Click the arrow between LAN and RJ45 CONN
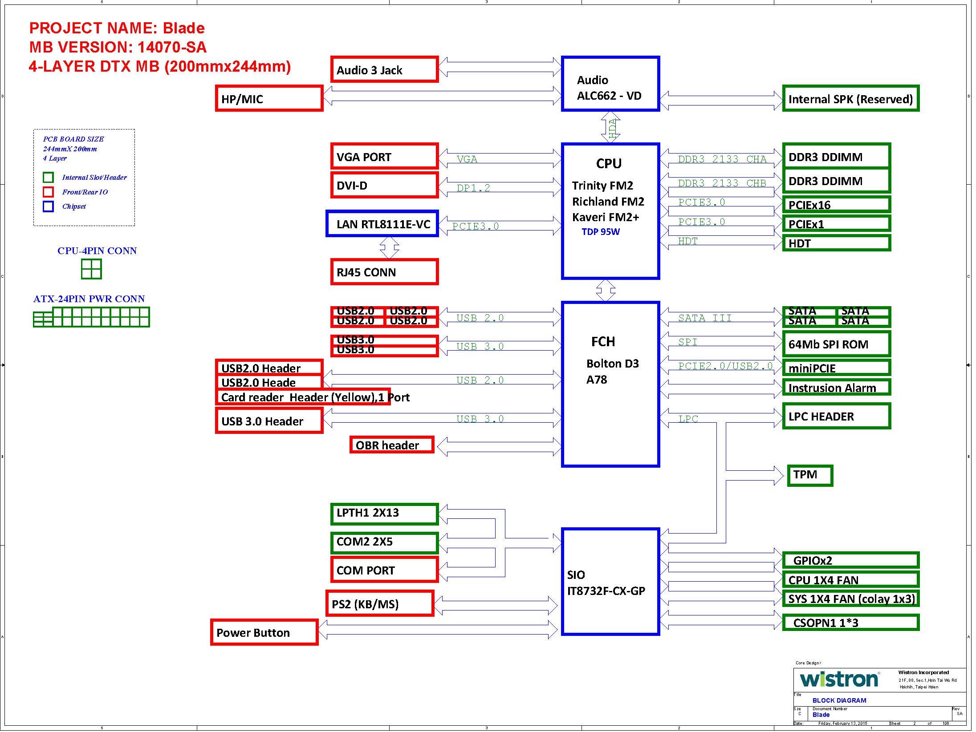The height and width of the screenshot is (732, 976). [390, 248]
